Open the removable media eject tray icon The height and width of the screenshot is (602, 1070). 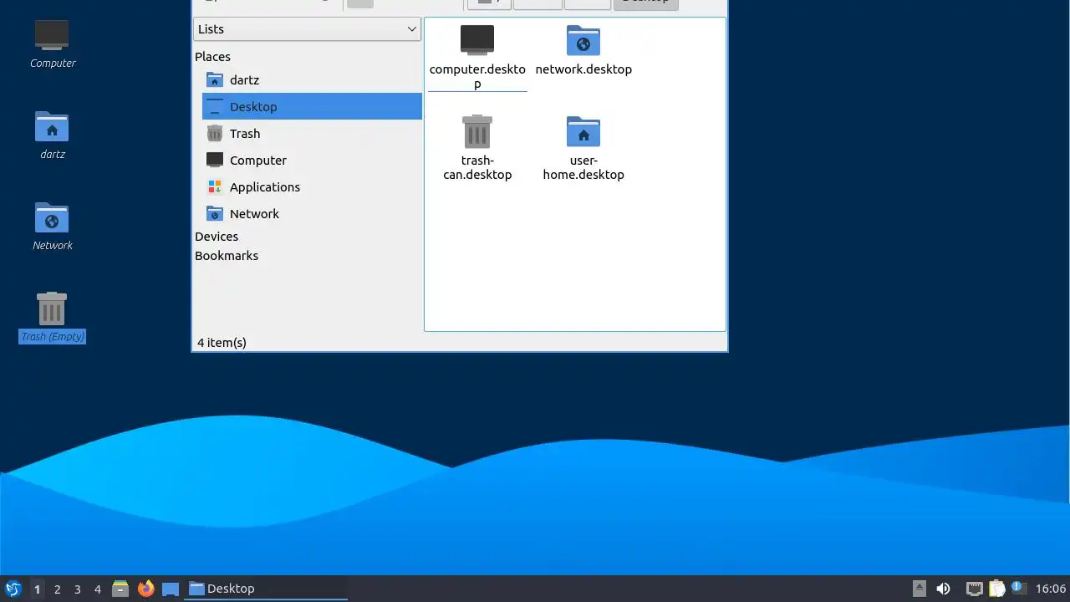(920, 589)
